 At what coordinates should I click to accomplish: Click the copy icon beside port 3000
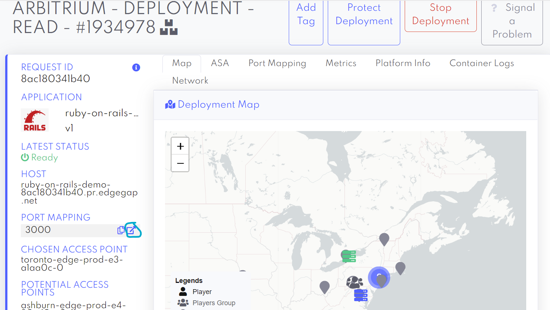point(121,230)
